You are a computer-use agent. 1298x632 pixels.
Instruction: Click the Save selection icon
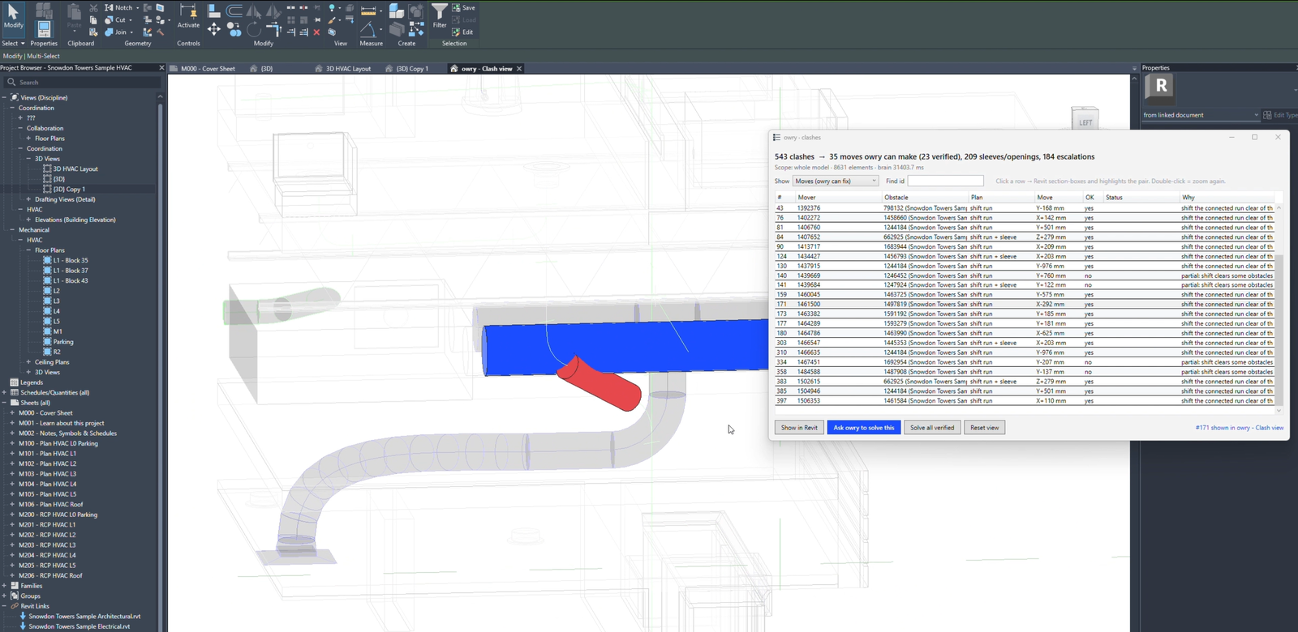point(463,7)
